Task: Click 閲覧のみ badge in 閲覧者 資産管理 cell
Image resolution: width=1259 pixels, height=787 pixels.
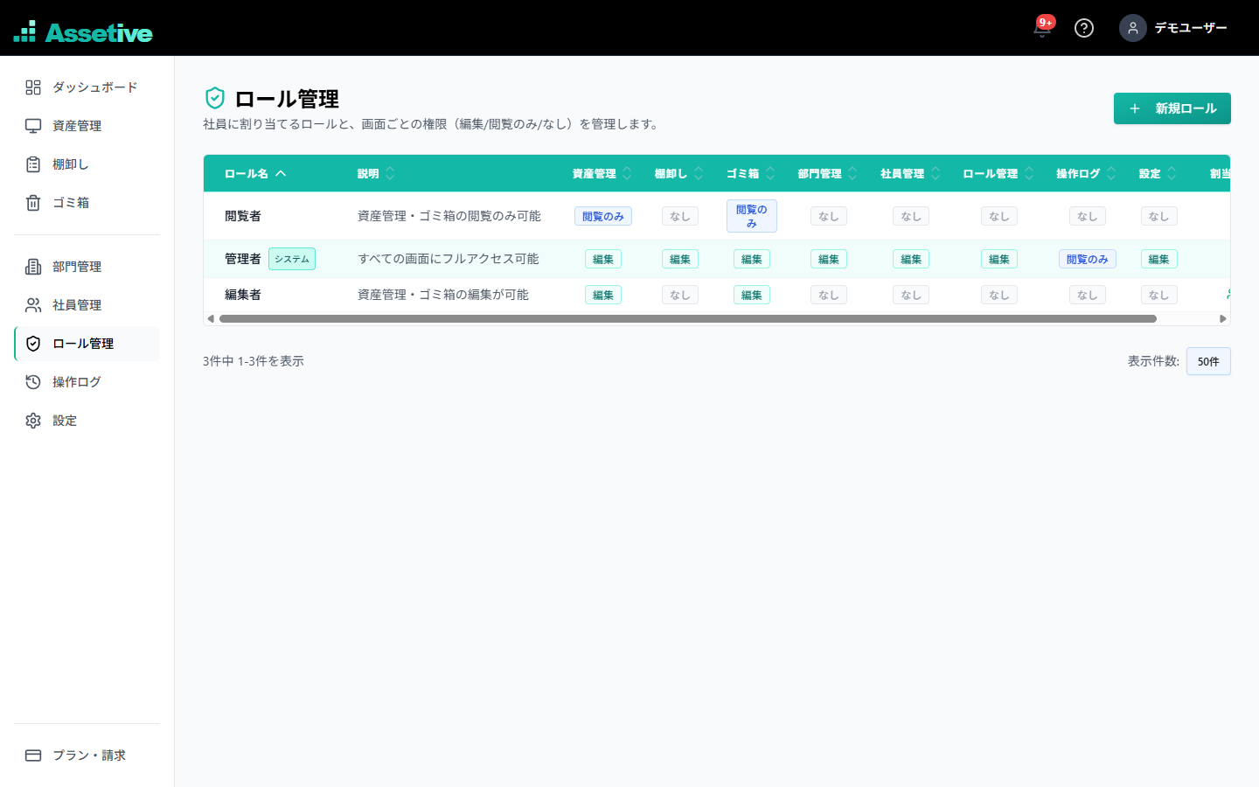Action: (x=603, y=216)
